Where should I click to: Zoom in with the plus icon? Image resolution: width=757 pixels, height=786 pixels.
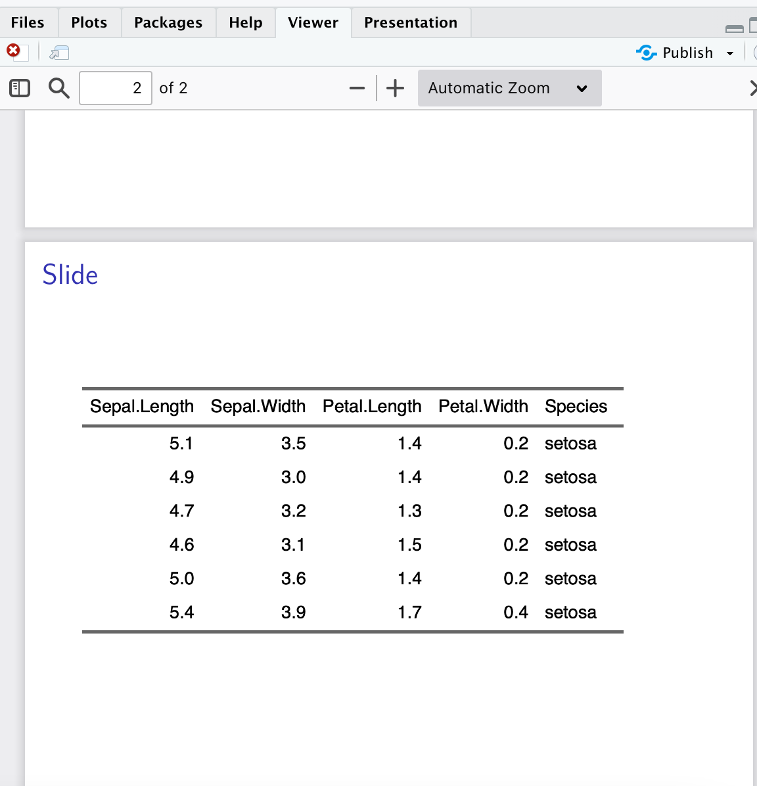(x=395, y=88)
